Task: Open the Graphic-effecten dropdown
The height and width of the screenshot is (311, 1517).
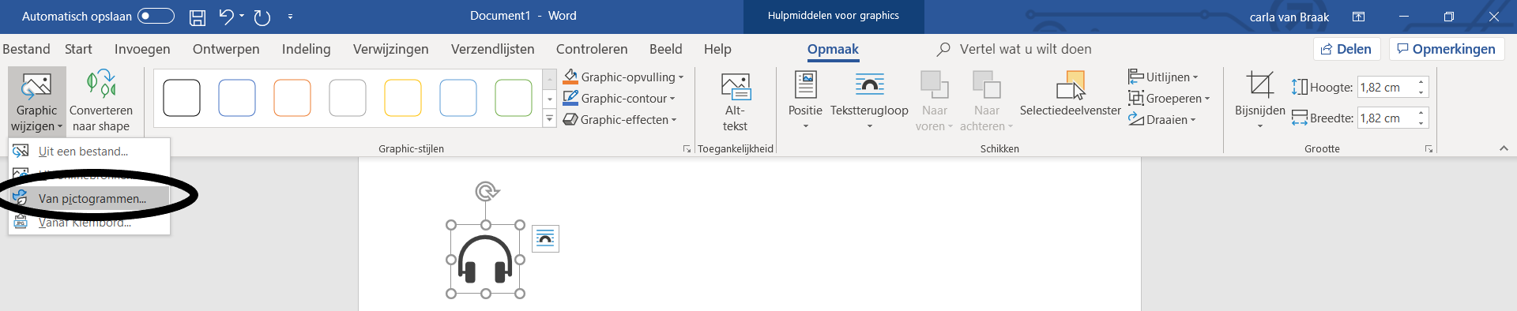Action: (620, 119)
